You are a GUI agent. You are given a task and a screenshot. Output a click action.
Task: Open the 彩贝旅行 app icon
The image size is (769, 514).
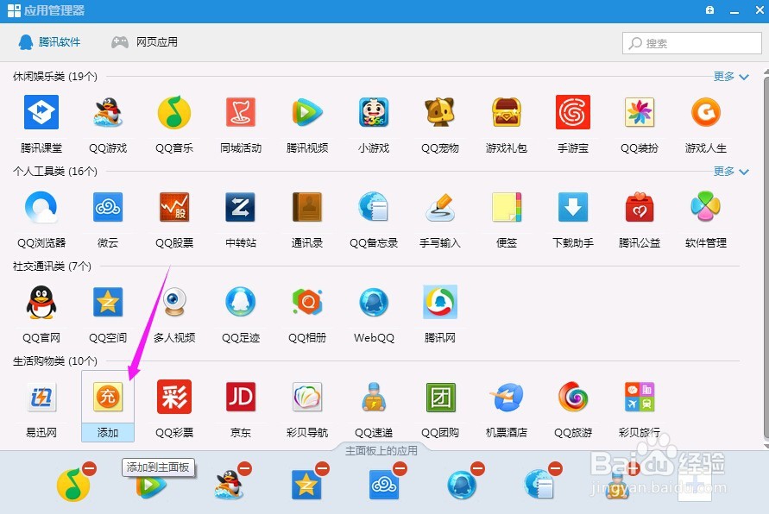(640, 397)
